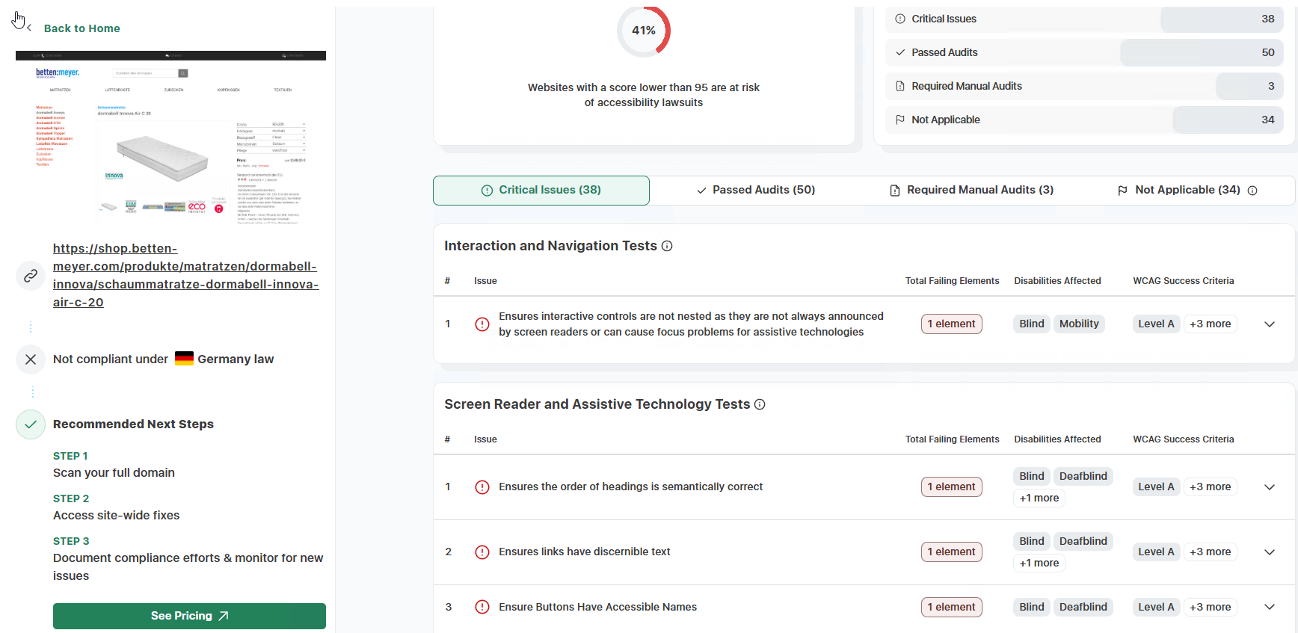Click the info icon on Not Applicable tab
Screen dimensions: 1298x633
pos(1252,191)
